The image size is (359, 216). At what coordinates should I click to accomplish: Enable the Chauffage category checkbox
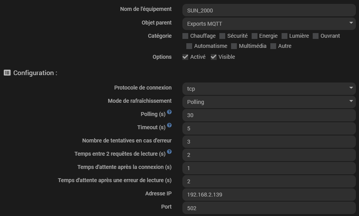point(185,36)
